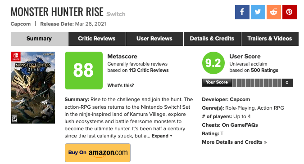
Task: Select the Summary tab
Action: (39, 39)
